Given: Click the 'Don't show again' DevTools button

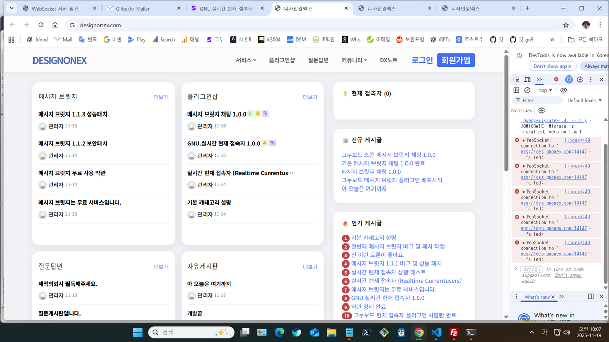Looking at the screenshot, I should coord(552,66).
